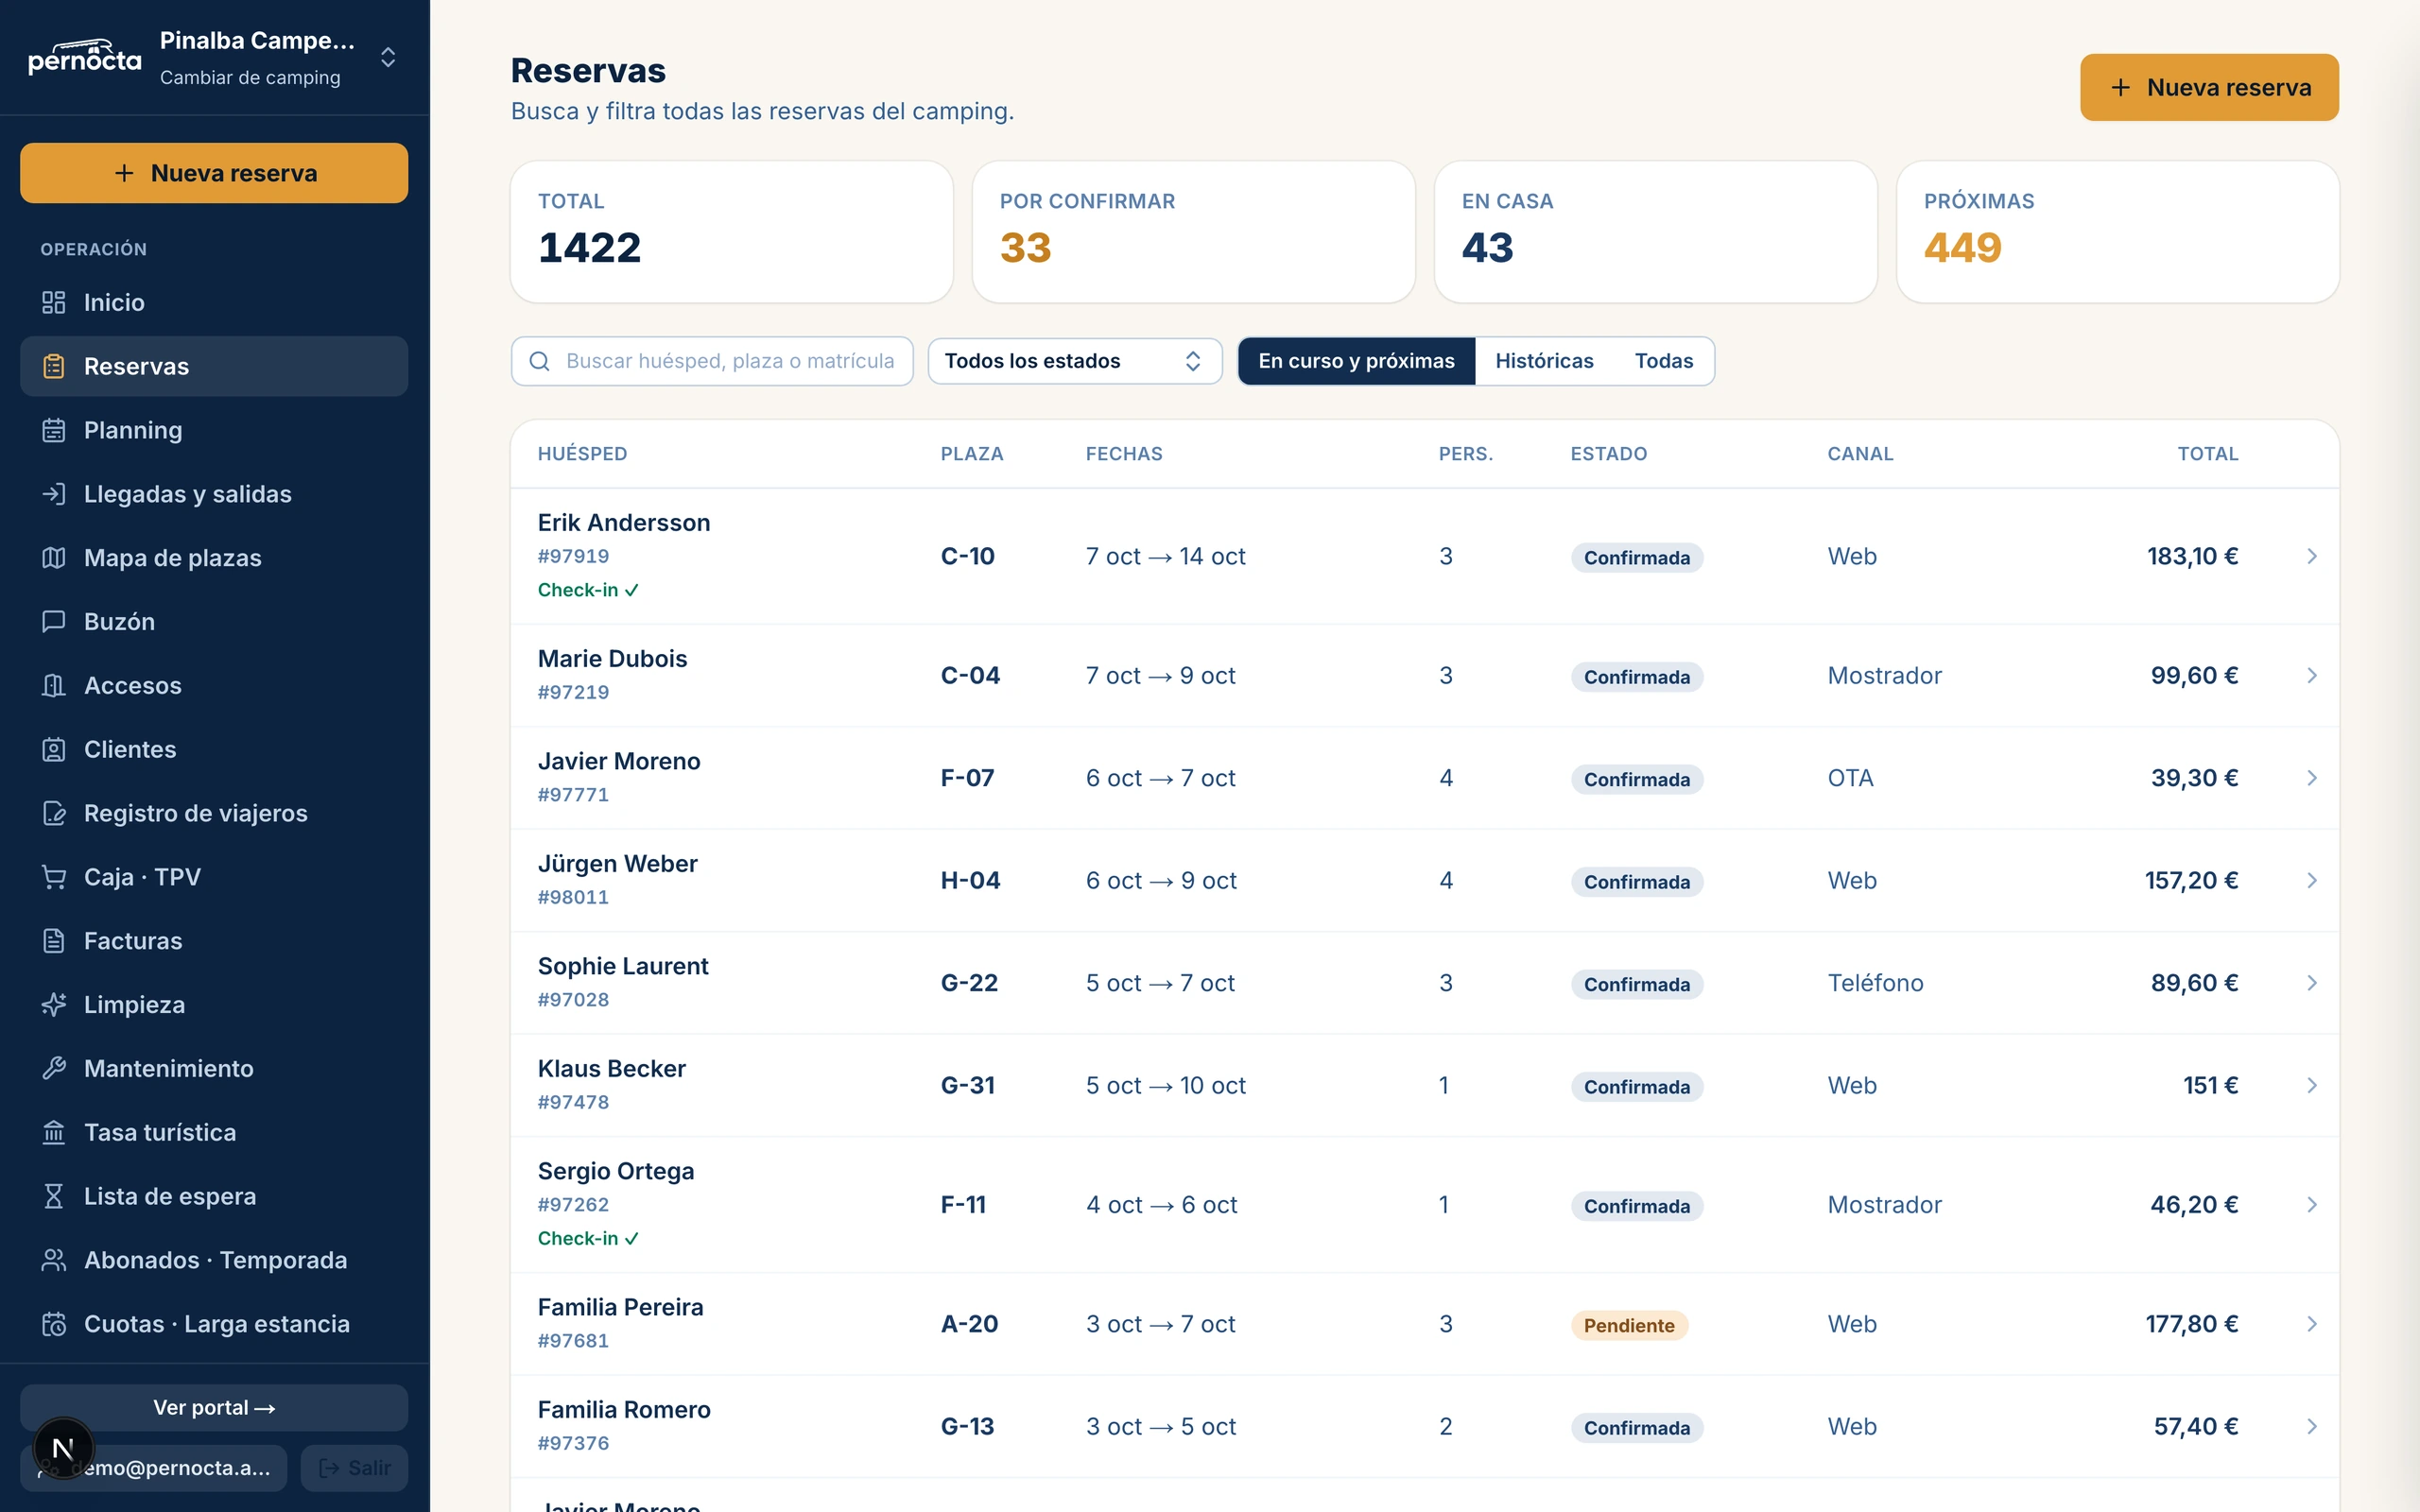Screen dimensions: 2420x1512
Task: Click the Llegadas y salidas arrow icon
Action: tap(54, 494)
